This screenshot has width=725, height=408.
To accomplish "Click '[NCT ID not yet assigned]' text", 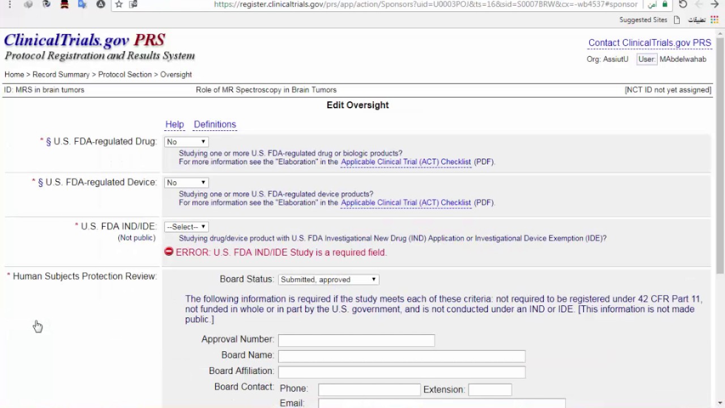I will coord(668,90).
